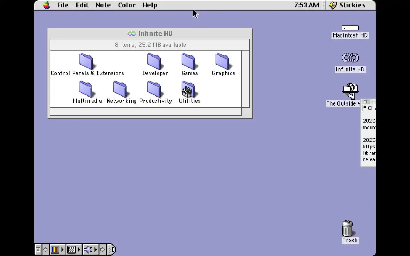Select the 'Productivity' folder label

[x=156, y=101]
